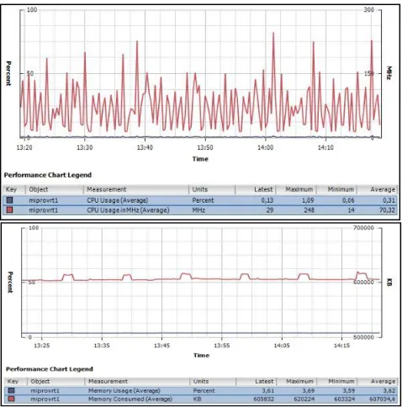This screenshot has width=402, height=407.
Task: Click the blue Memory Usage key swatch
Action: pos(11,390)
